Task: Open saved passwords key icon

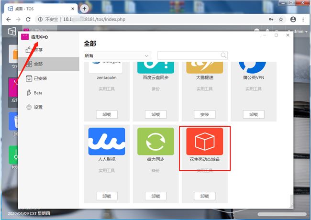Action: tap(271, 19)
